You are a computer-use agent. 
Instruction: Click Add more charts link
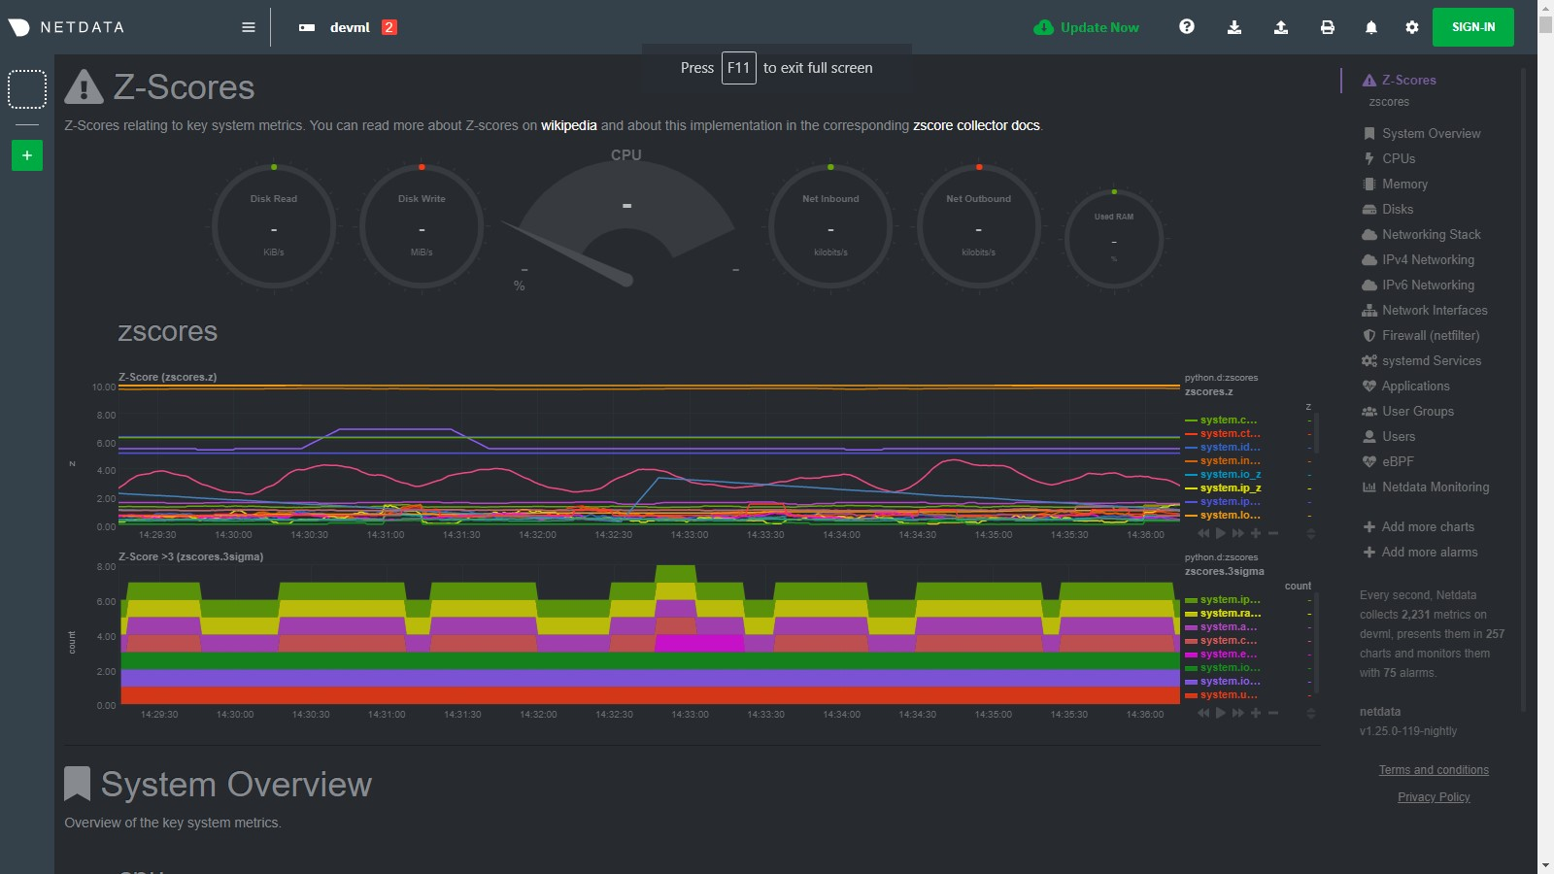pyautogui.click(x=1419, y=527)
